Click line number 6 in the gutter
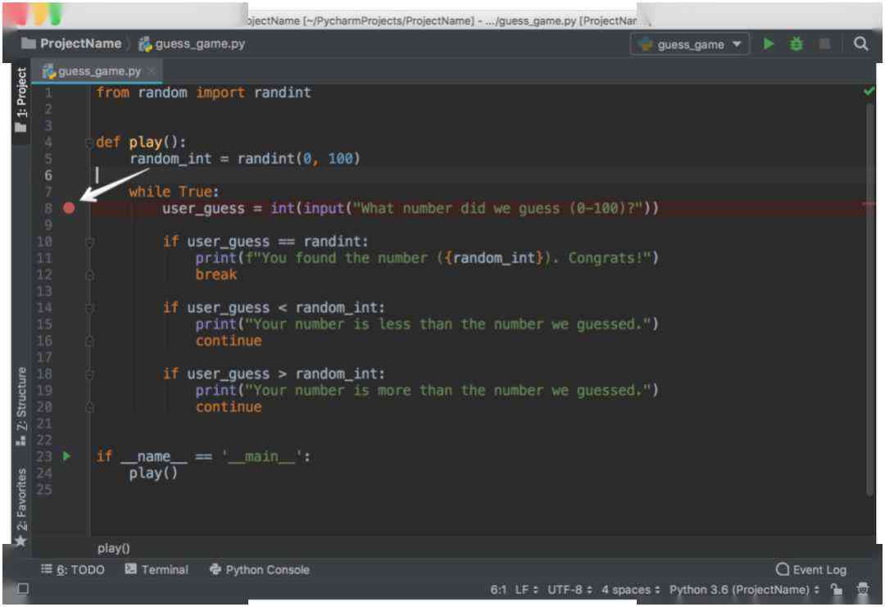The image size is (885, 607). pyautogui.click(x=48, y=175)
